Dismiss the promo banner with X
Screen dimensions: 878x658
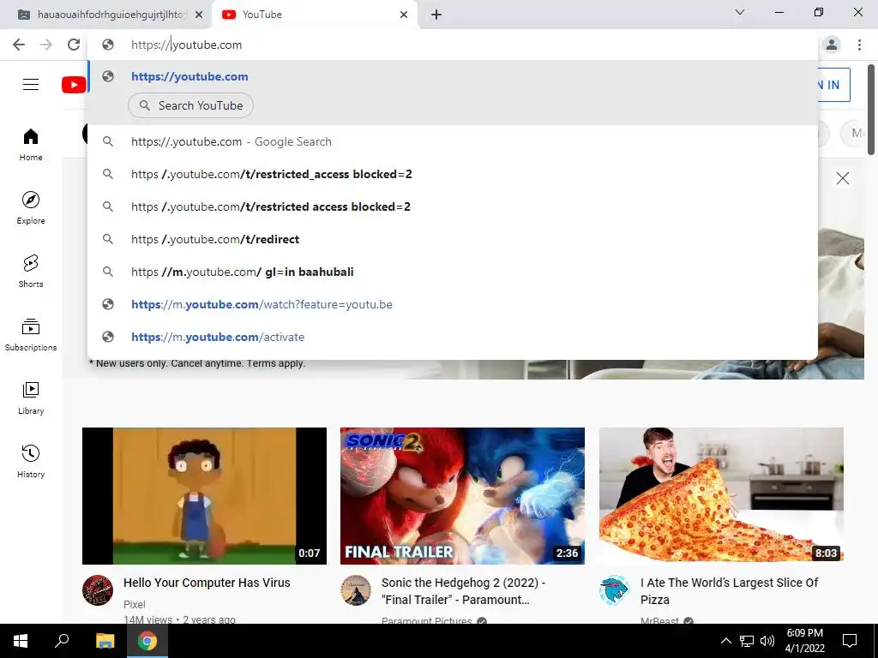click(x=842, y=178)
